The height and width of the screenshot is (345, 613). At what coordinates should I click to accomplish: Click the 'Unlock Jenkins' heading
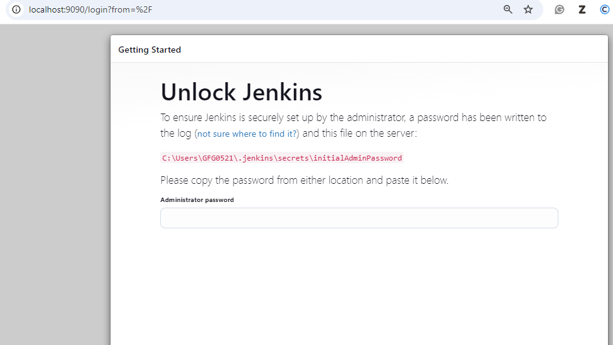click(x=241, y=92)
